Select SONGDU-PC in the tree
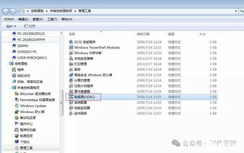 pyautogui.click(x=27, y=52)
